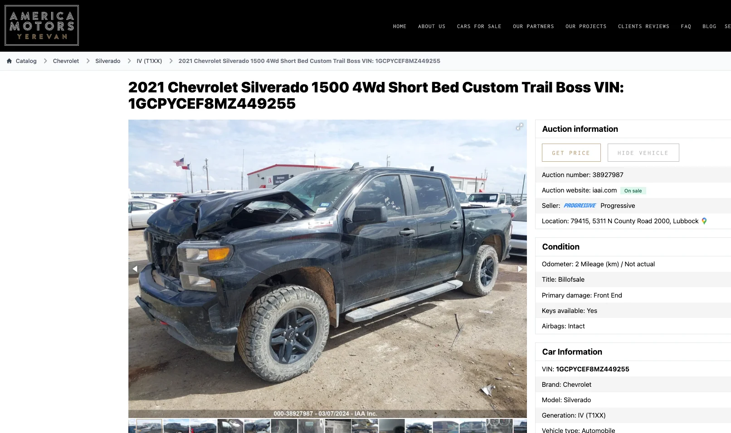Open the FAQ menu item
Viewport: 731px width, 433px height.
[x=686, y=26]
